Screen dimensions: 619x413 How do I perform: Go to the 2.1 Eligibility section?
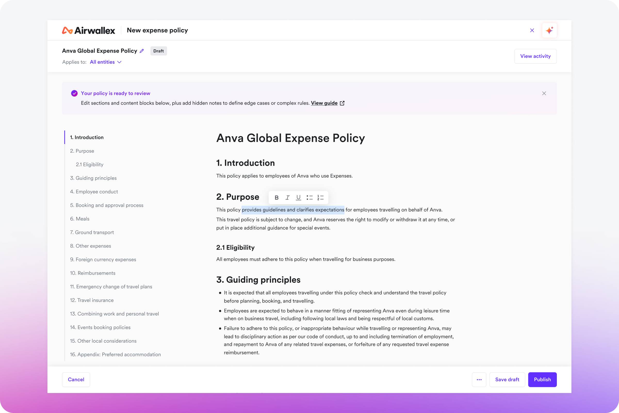click(89, 164)
